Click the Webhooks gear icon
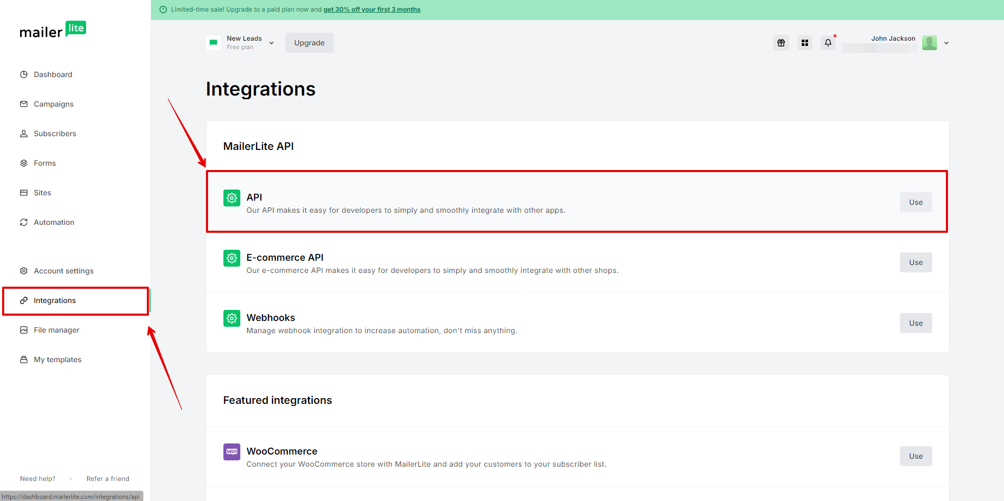The width and height of the screenshot is (1004, 501). [x=232, y=318]
